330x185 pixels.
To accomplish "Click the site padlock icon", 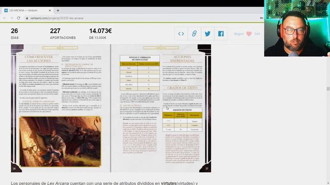I will pos(27,18).
